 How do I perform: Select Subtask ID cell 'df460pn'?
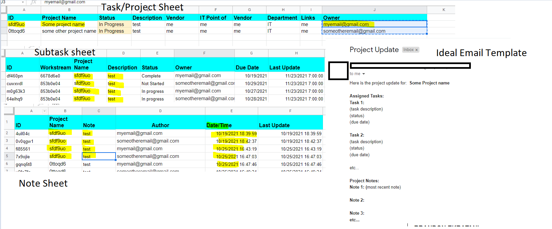tap(22, 76)
